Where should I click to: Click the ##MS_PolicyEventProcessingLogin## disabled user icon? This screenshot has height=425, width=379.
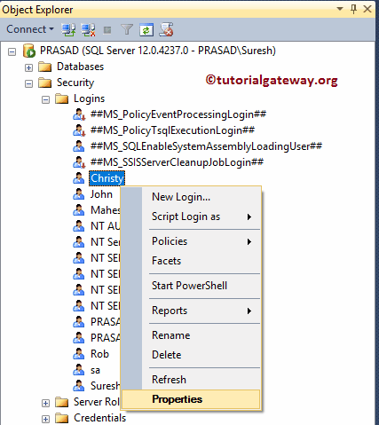(79, 114)
